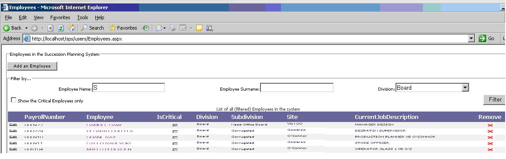The width and height of the screenshot is (506, 159).
Task: Click the Employee column header
Action: tap(100, 117)
